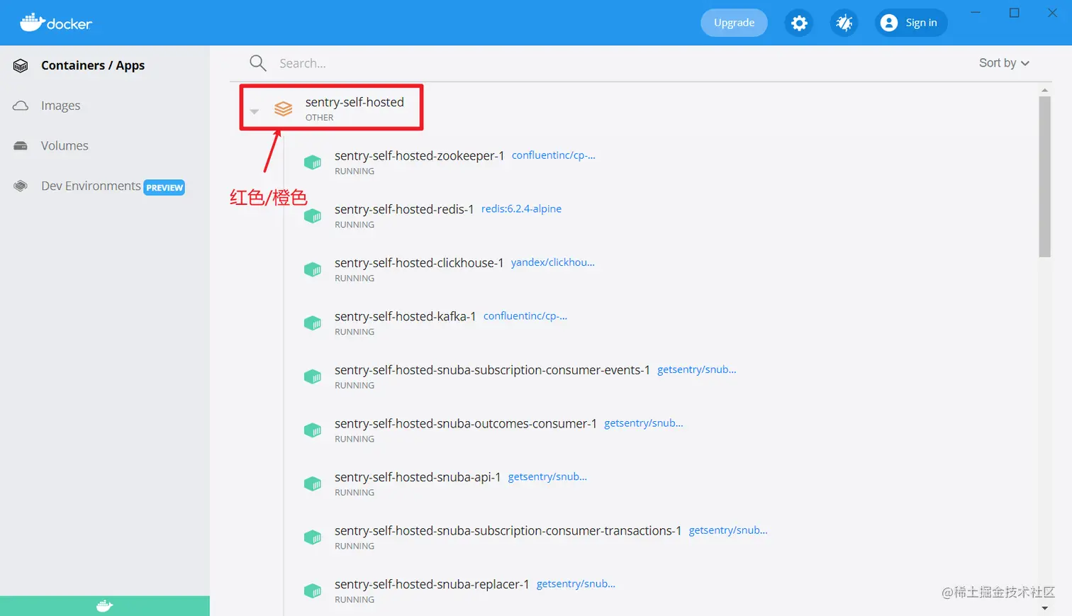
Task: Click RUNNING status under kafka-1
Action: [354, 332]
